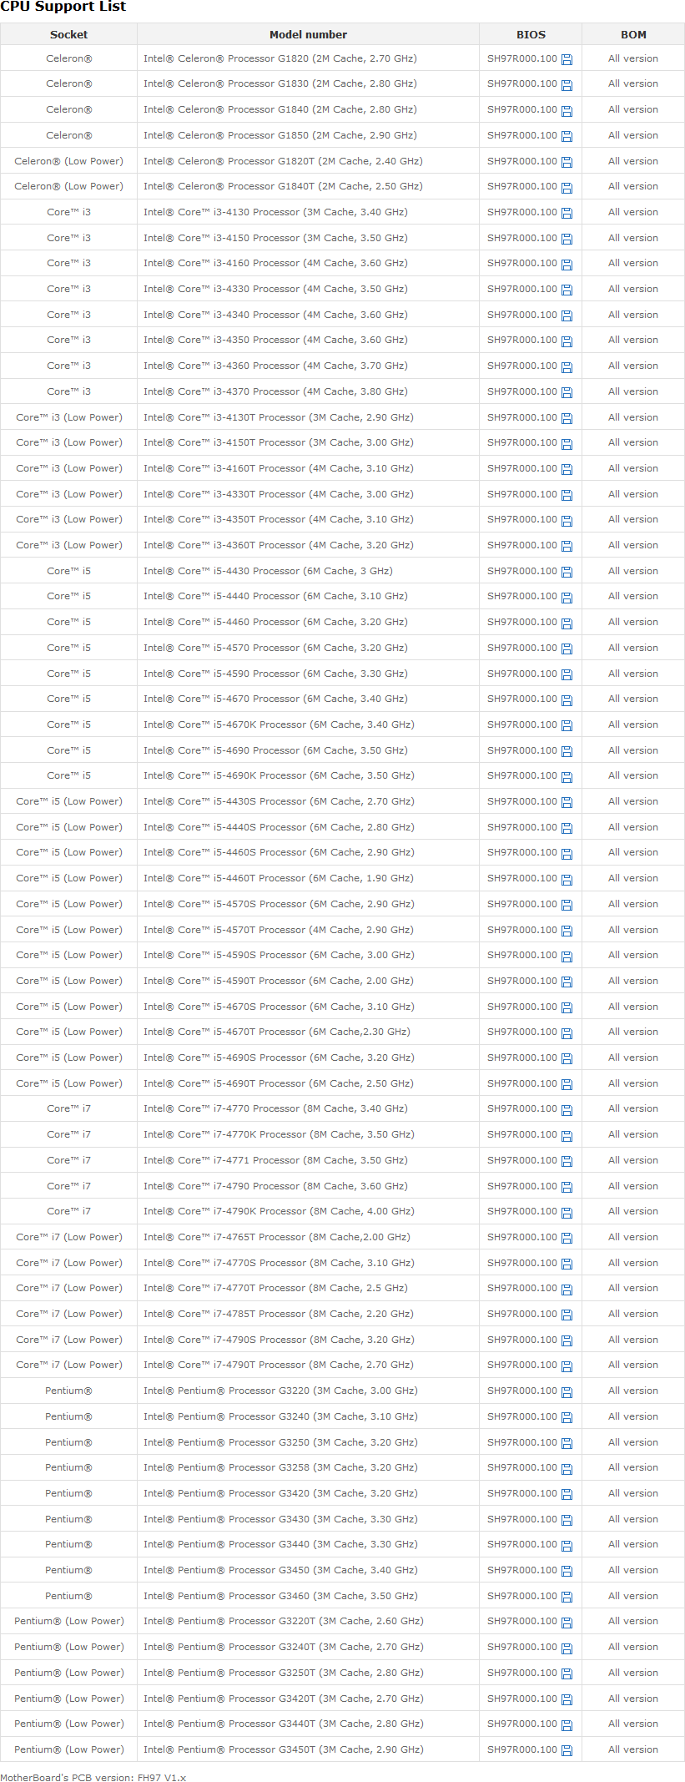Select the BIOS disk icon for Pentium G3220 Processor
685x1782 pixels.
coord(567,1391)
